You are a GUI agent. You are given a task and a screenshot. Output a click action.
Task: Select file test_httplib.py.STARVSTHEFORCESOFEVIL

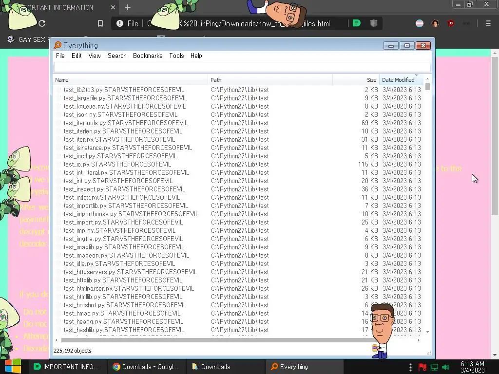(123, 280)
